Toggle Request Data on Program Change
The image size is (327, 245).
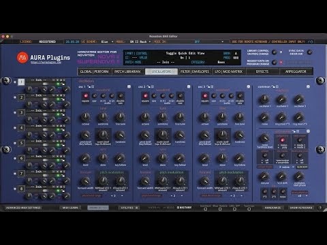tap(275, 62)
